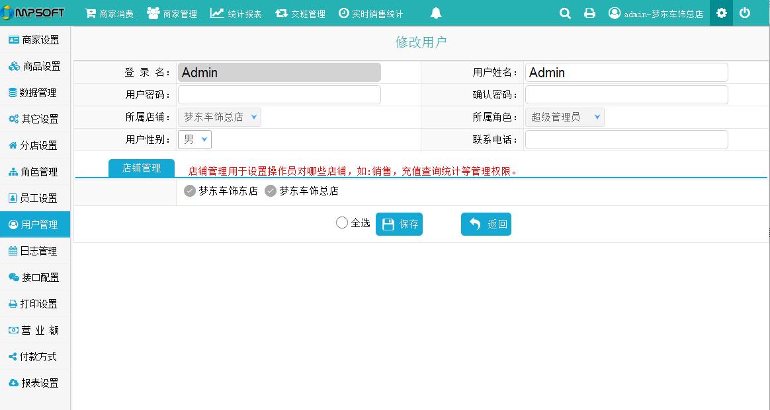Viewport: 770px width, 410px height.
Task: Click the power logout icon
Action: coord(745,13)
